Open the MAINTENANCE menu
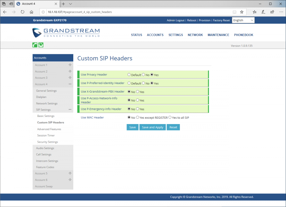 pos(218,35)
